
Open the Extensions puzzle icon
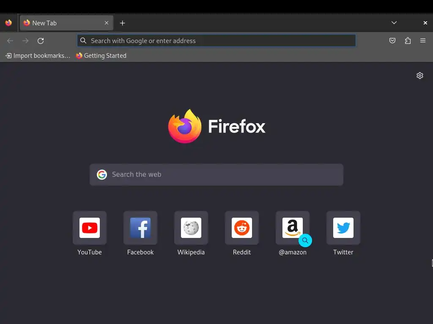coord(408,41)
